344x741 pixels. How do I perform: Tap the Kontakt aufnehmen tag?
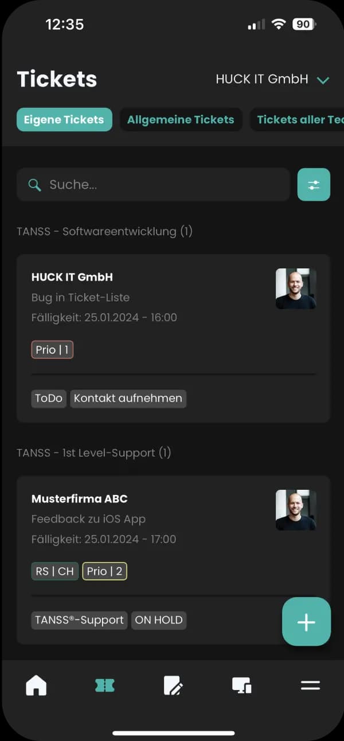[128, 399]
